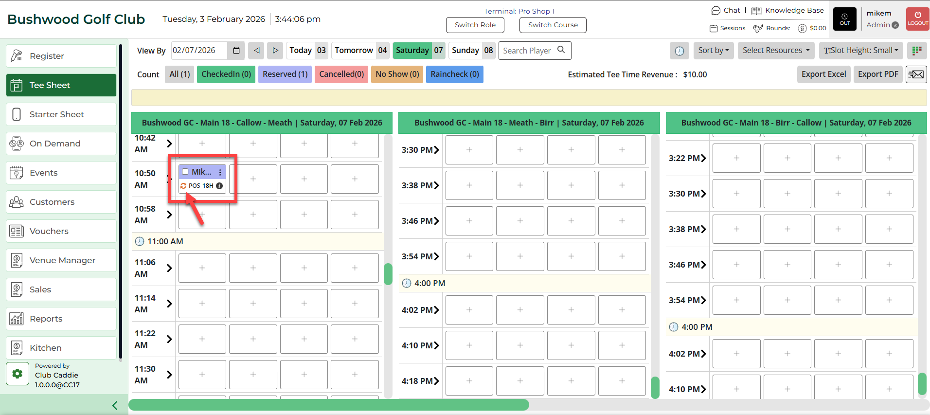Open the grid layout view icon
Image resolution: width=930 pixels, height=415 pixels.
[x=917, y=51]
